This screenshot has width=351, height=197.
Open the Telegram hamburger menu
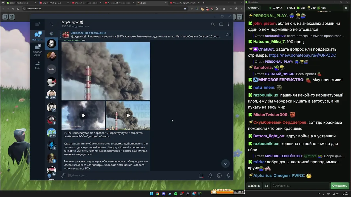[x=38, y=24]
